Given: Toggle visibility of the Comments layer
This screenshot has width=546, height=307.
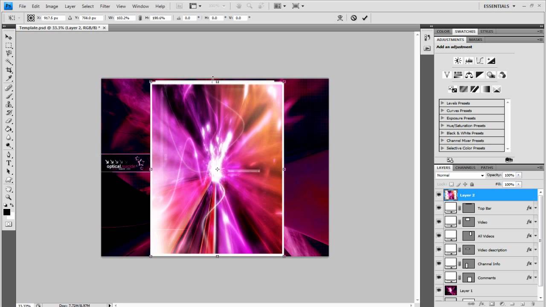Looking at the screenshot, I should (x=439, y=278).
